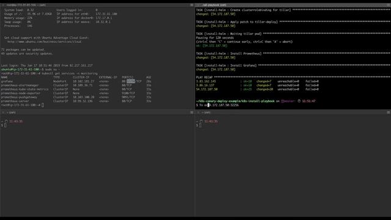Click the 11:51:47 clock in playbook prompt

pos(309,101)
